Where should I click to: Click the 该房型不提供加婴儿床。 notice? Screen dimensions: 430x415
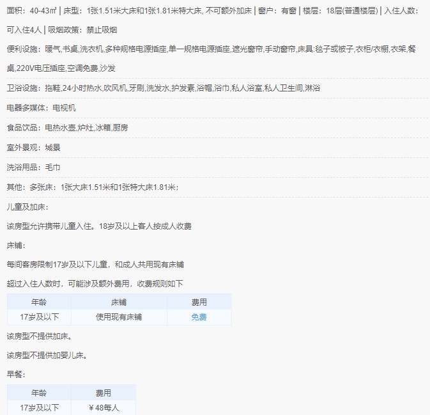tap(47, 356)
